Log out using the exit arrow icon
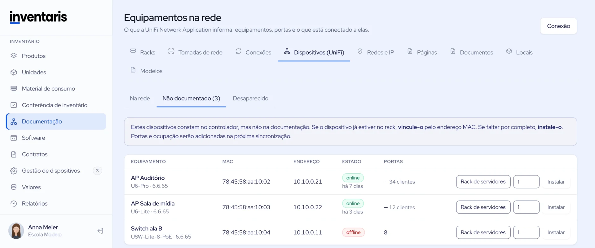595x248 pixels. (x=100, y=231)
